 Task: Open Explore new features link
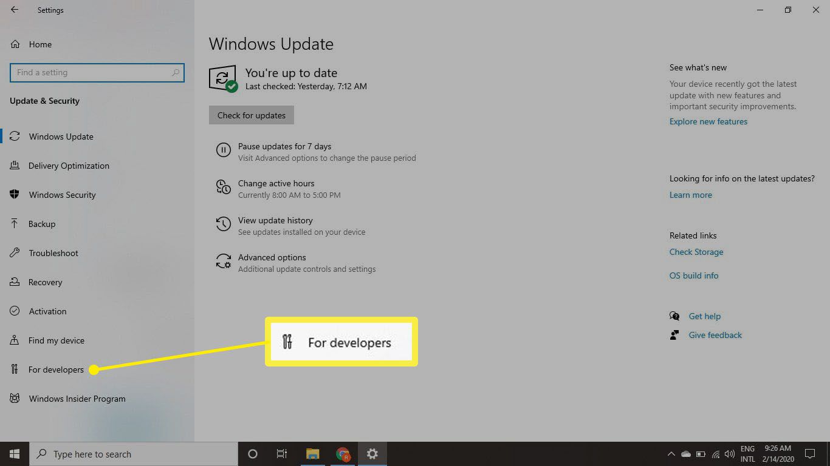point(708,121)
